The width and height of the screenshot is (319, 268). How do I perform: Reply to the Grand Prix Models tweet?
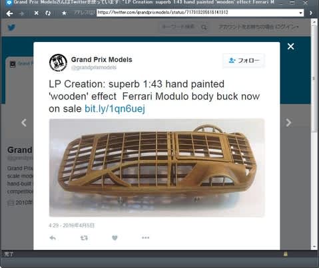[x=53, y=238]
